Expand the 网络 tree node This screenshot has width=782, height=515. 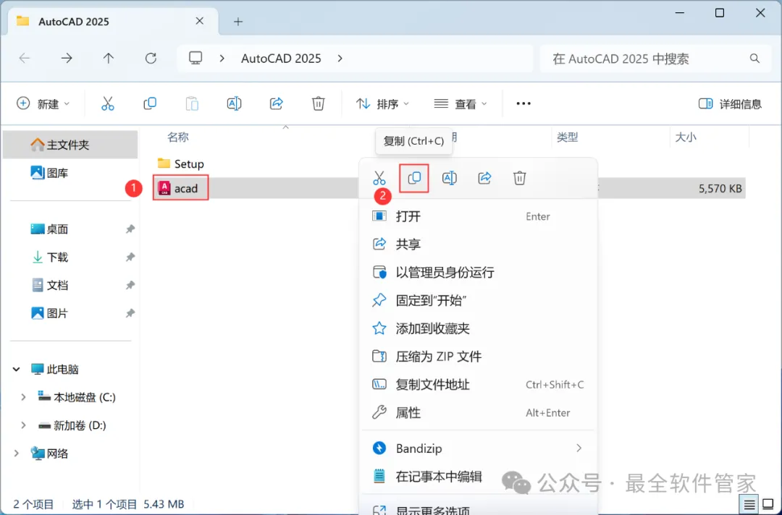16,454
